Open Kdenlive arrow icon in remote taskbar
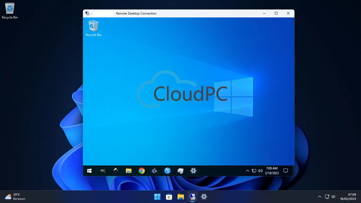 point(155,171)
